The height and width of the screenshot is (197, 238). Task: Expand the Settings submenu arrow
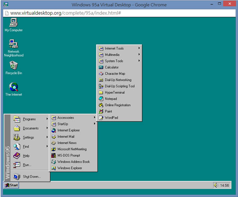47,137
